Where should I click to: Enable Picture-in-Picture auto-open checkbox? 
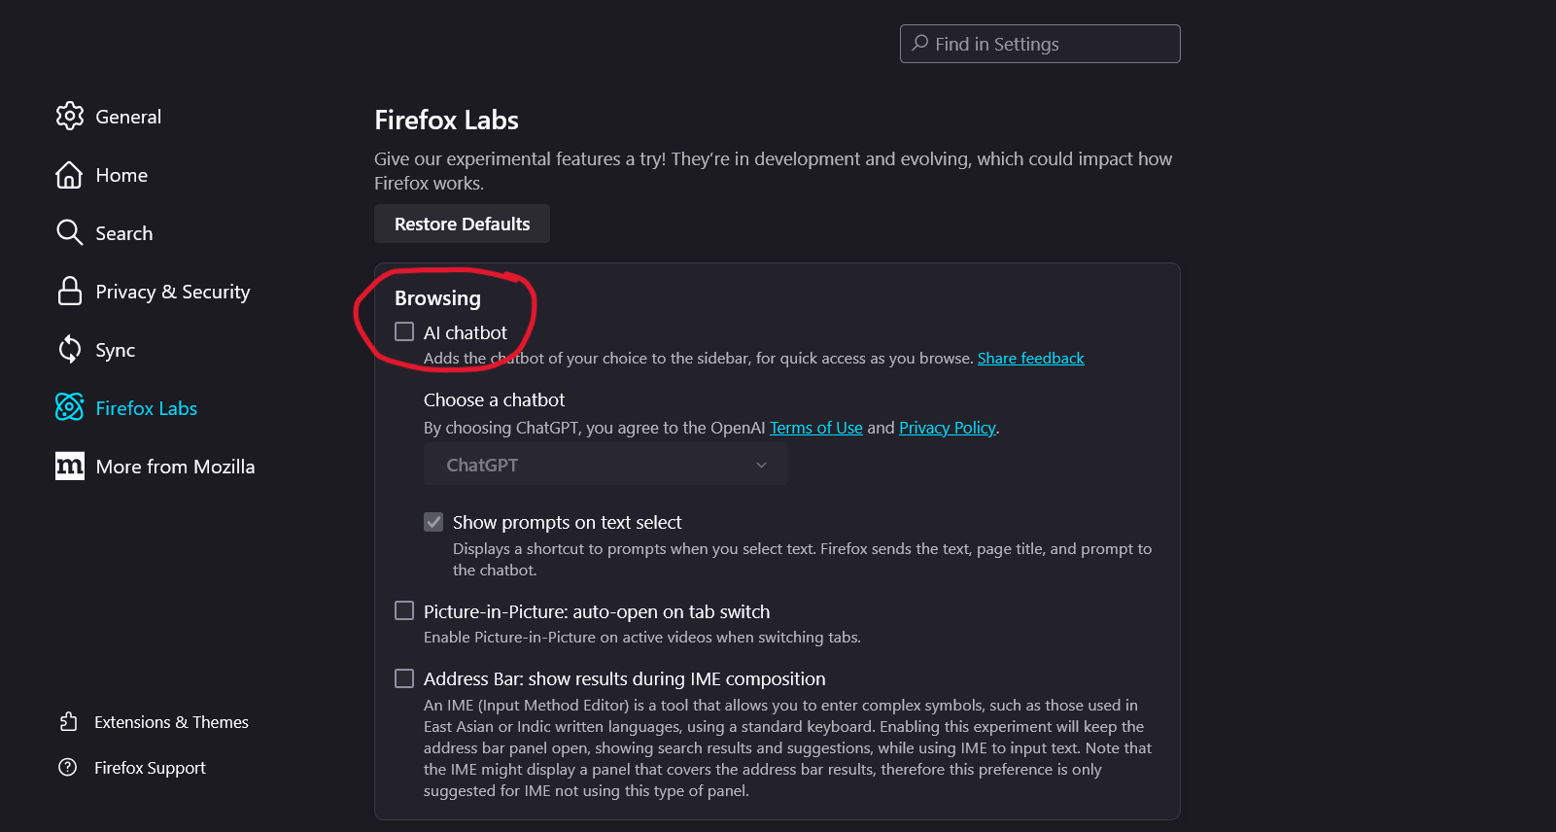(x=404, y=611)
